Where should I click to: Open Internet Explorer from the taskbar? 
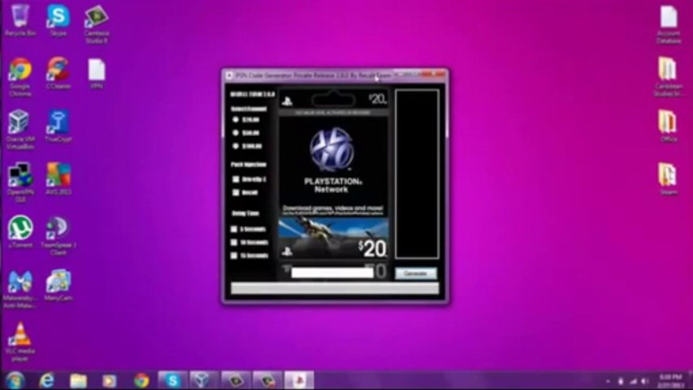click(x=47, y=381)
